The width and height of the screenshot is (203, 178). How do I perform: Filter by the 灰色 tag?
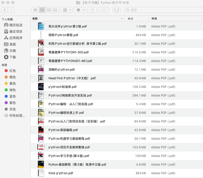point(10,109)
